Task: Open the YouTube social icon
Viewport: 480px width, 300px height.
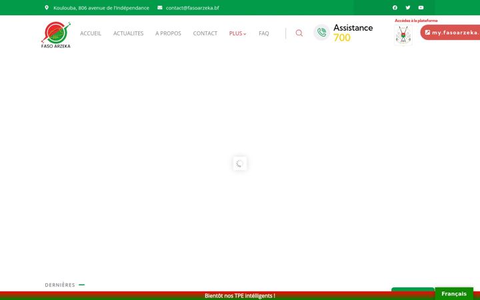Action: tap(421, 7)
